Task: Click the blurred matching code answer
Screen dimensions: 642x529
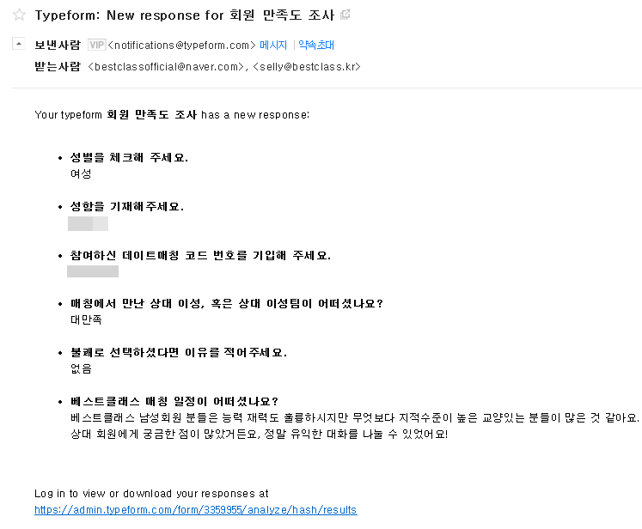Action: (x=93, y=271)
